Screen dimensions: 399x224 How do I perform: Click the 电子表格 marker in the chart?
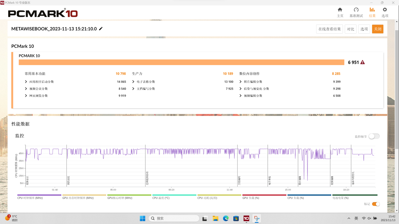(270, 180)
